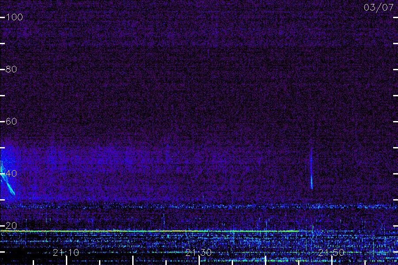Viewport: 398px width, 265px height.
Task: Click the 21:30 time label
Action: pyautogui.click(x=199, y=253)
